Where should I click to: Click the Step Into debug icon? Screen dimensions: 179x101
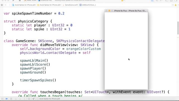pyautogui.click(x=20, y=99)
